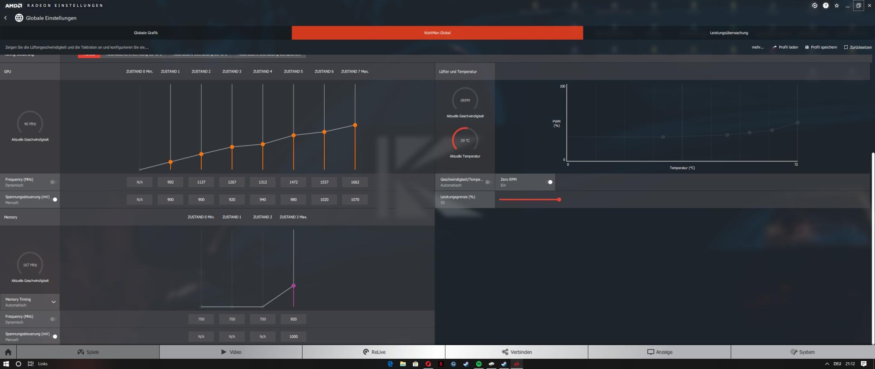Click the GPU Zustand 5 frequency field 1472
875x369 pixels.
(x=294, y=182)
